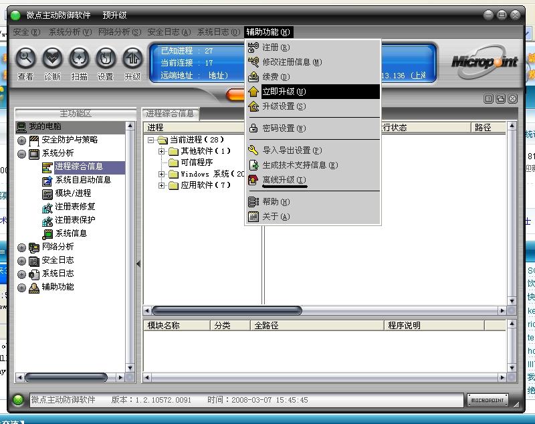
Task: Click the left tree horizontal scrollbar thumb
Action: pyautogui.click(x=66, y=377)
